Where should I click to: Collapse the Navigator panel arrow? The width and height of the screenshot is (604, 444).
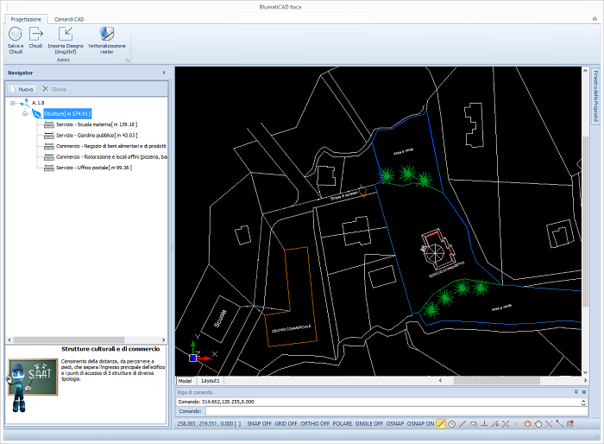coord(165,73)
